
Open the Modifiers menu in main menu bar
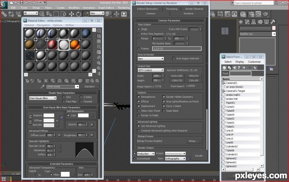point(74,8)
